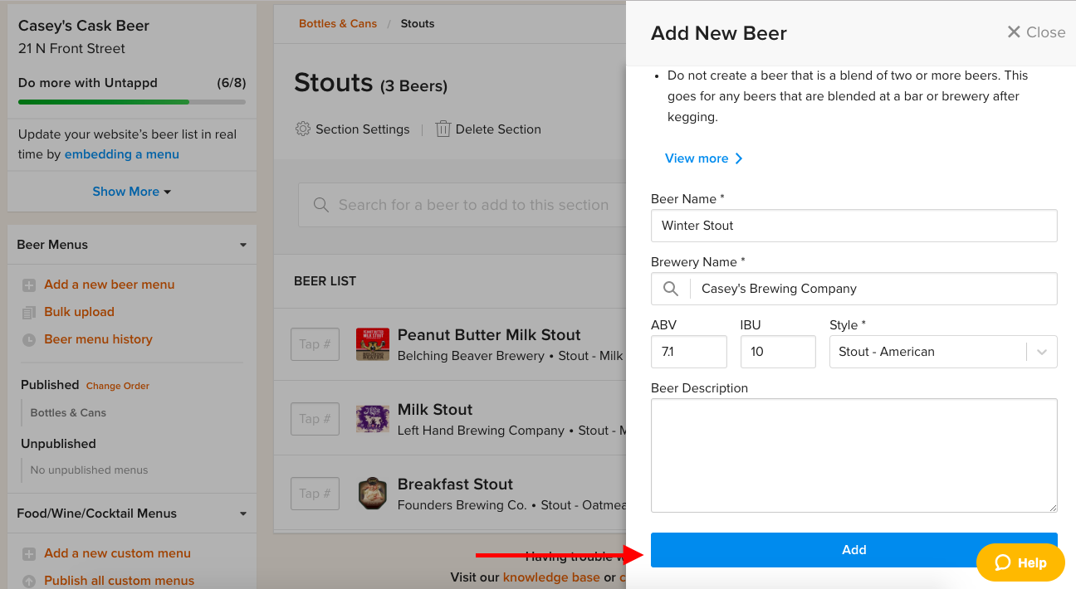Click the yellow Help button
The image size is (1076, 589).
(1020, 562)
